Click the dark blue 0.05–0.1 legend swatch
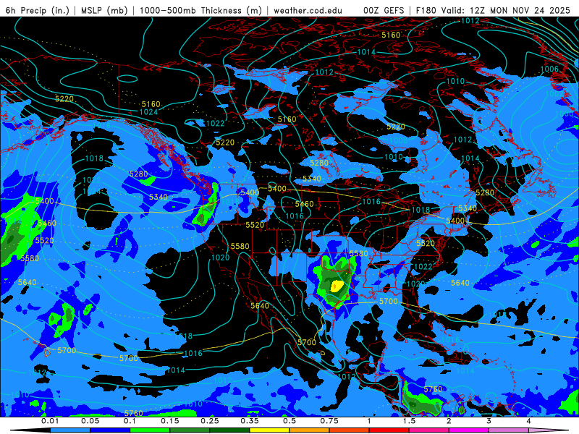This screenshot has height=434, width=579. coord(110,430)
